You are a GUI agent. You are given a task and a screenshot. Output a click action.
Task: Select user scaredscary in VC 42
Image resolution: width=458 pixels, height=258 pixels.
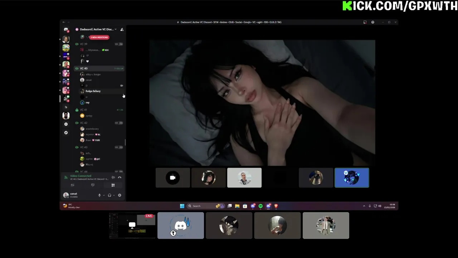coord(92,129)
